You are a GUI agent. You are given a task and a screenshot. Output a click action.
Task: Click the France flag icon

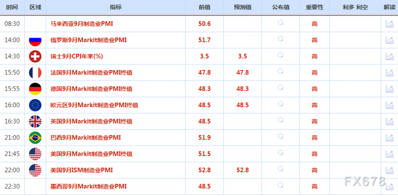pos(35,72)
